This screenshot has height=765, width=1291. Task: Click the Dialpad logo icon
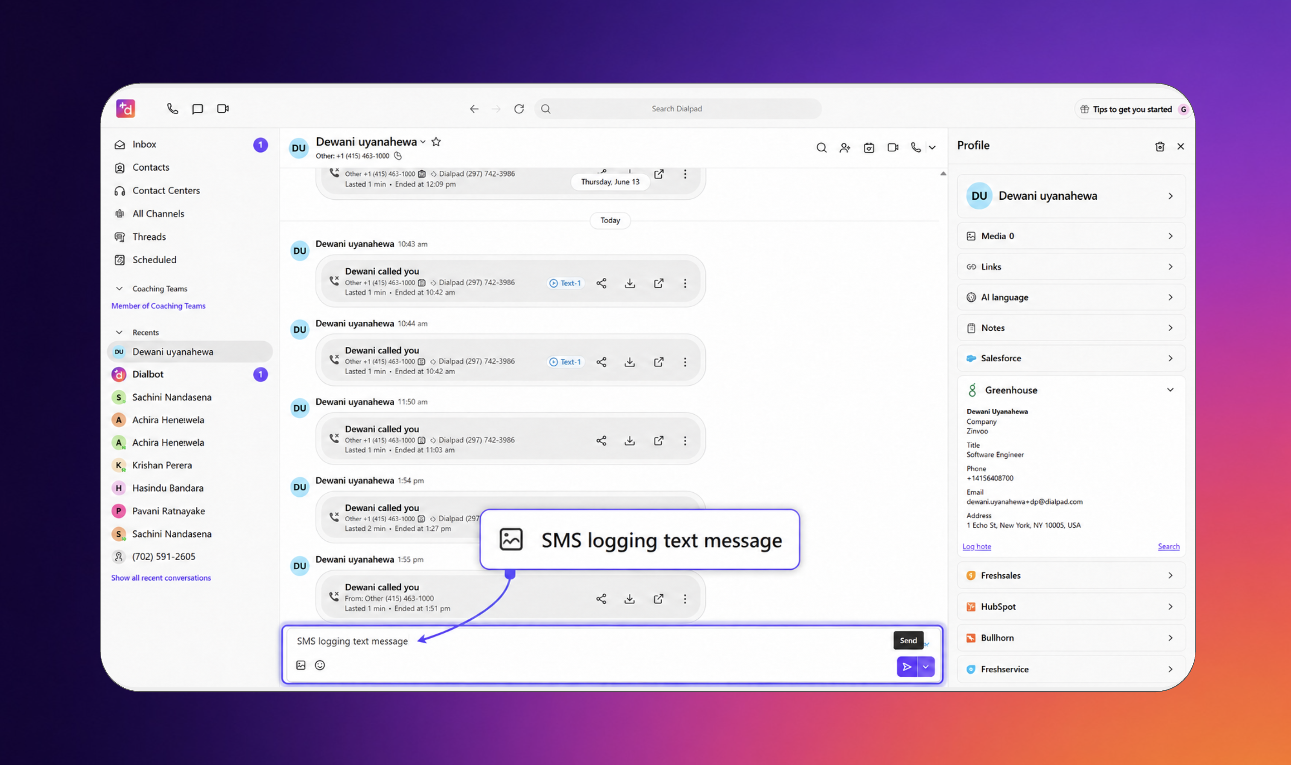point(126,109)
